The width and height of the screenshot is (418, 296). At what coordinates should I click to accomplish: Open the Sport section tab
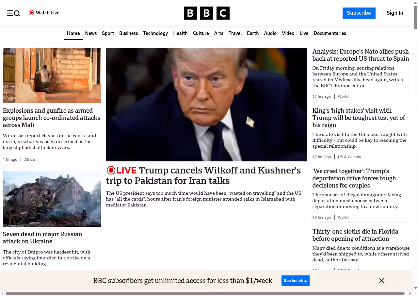[x=108, y=33]
